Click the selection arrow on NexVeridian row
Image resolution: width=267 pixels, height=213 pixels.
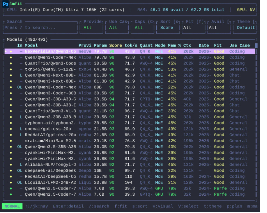click(x=6, y=51)
